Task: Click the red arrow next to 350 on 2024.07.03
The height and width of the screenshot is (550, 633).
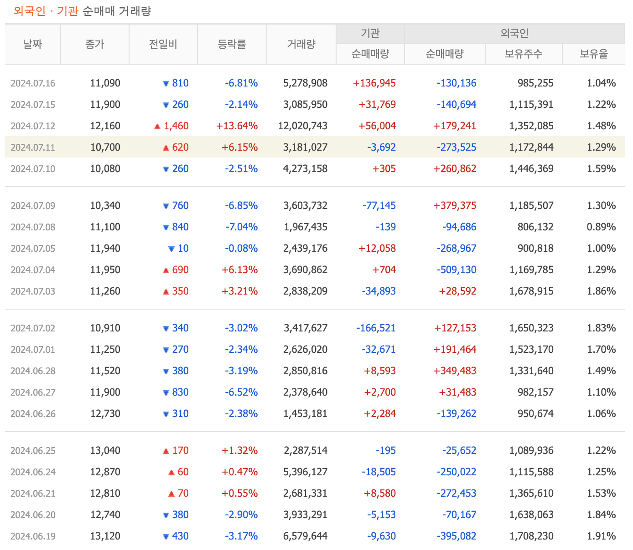Action: (166, 291)
